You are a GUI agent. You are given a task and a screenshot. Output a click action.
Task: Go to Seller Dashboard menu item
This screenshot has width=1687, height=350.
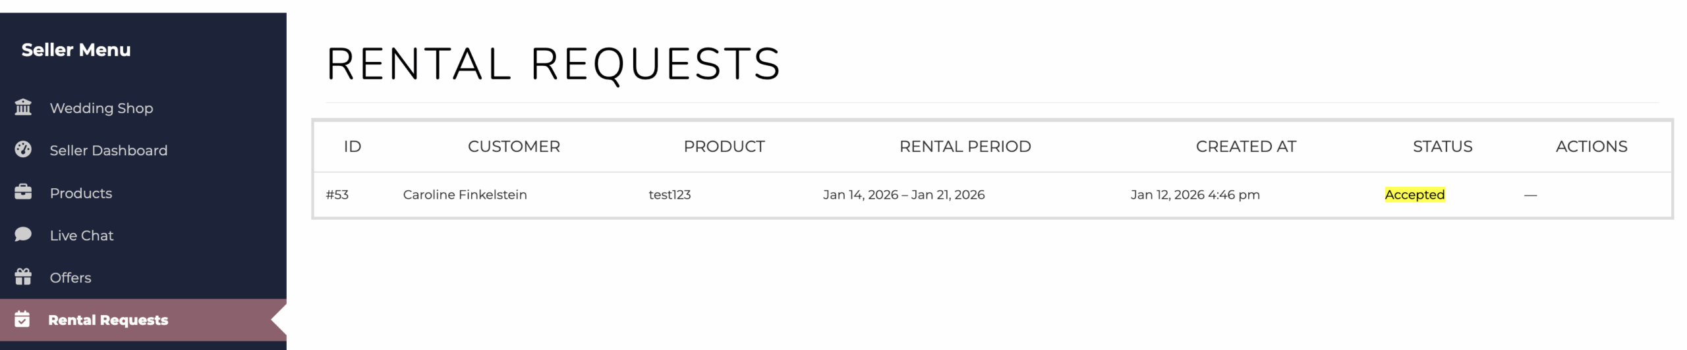tap(109, 151)
